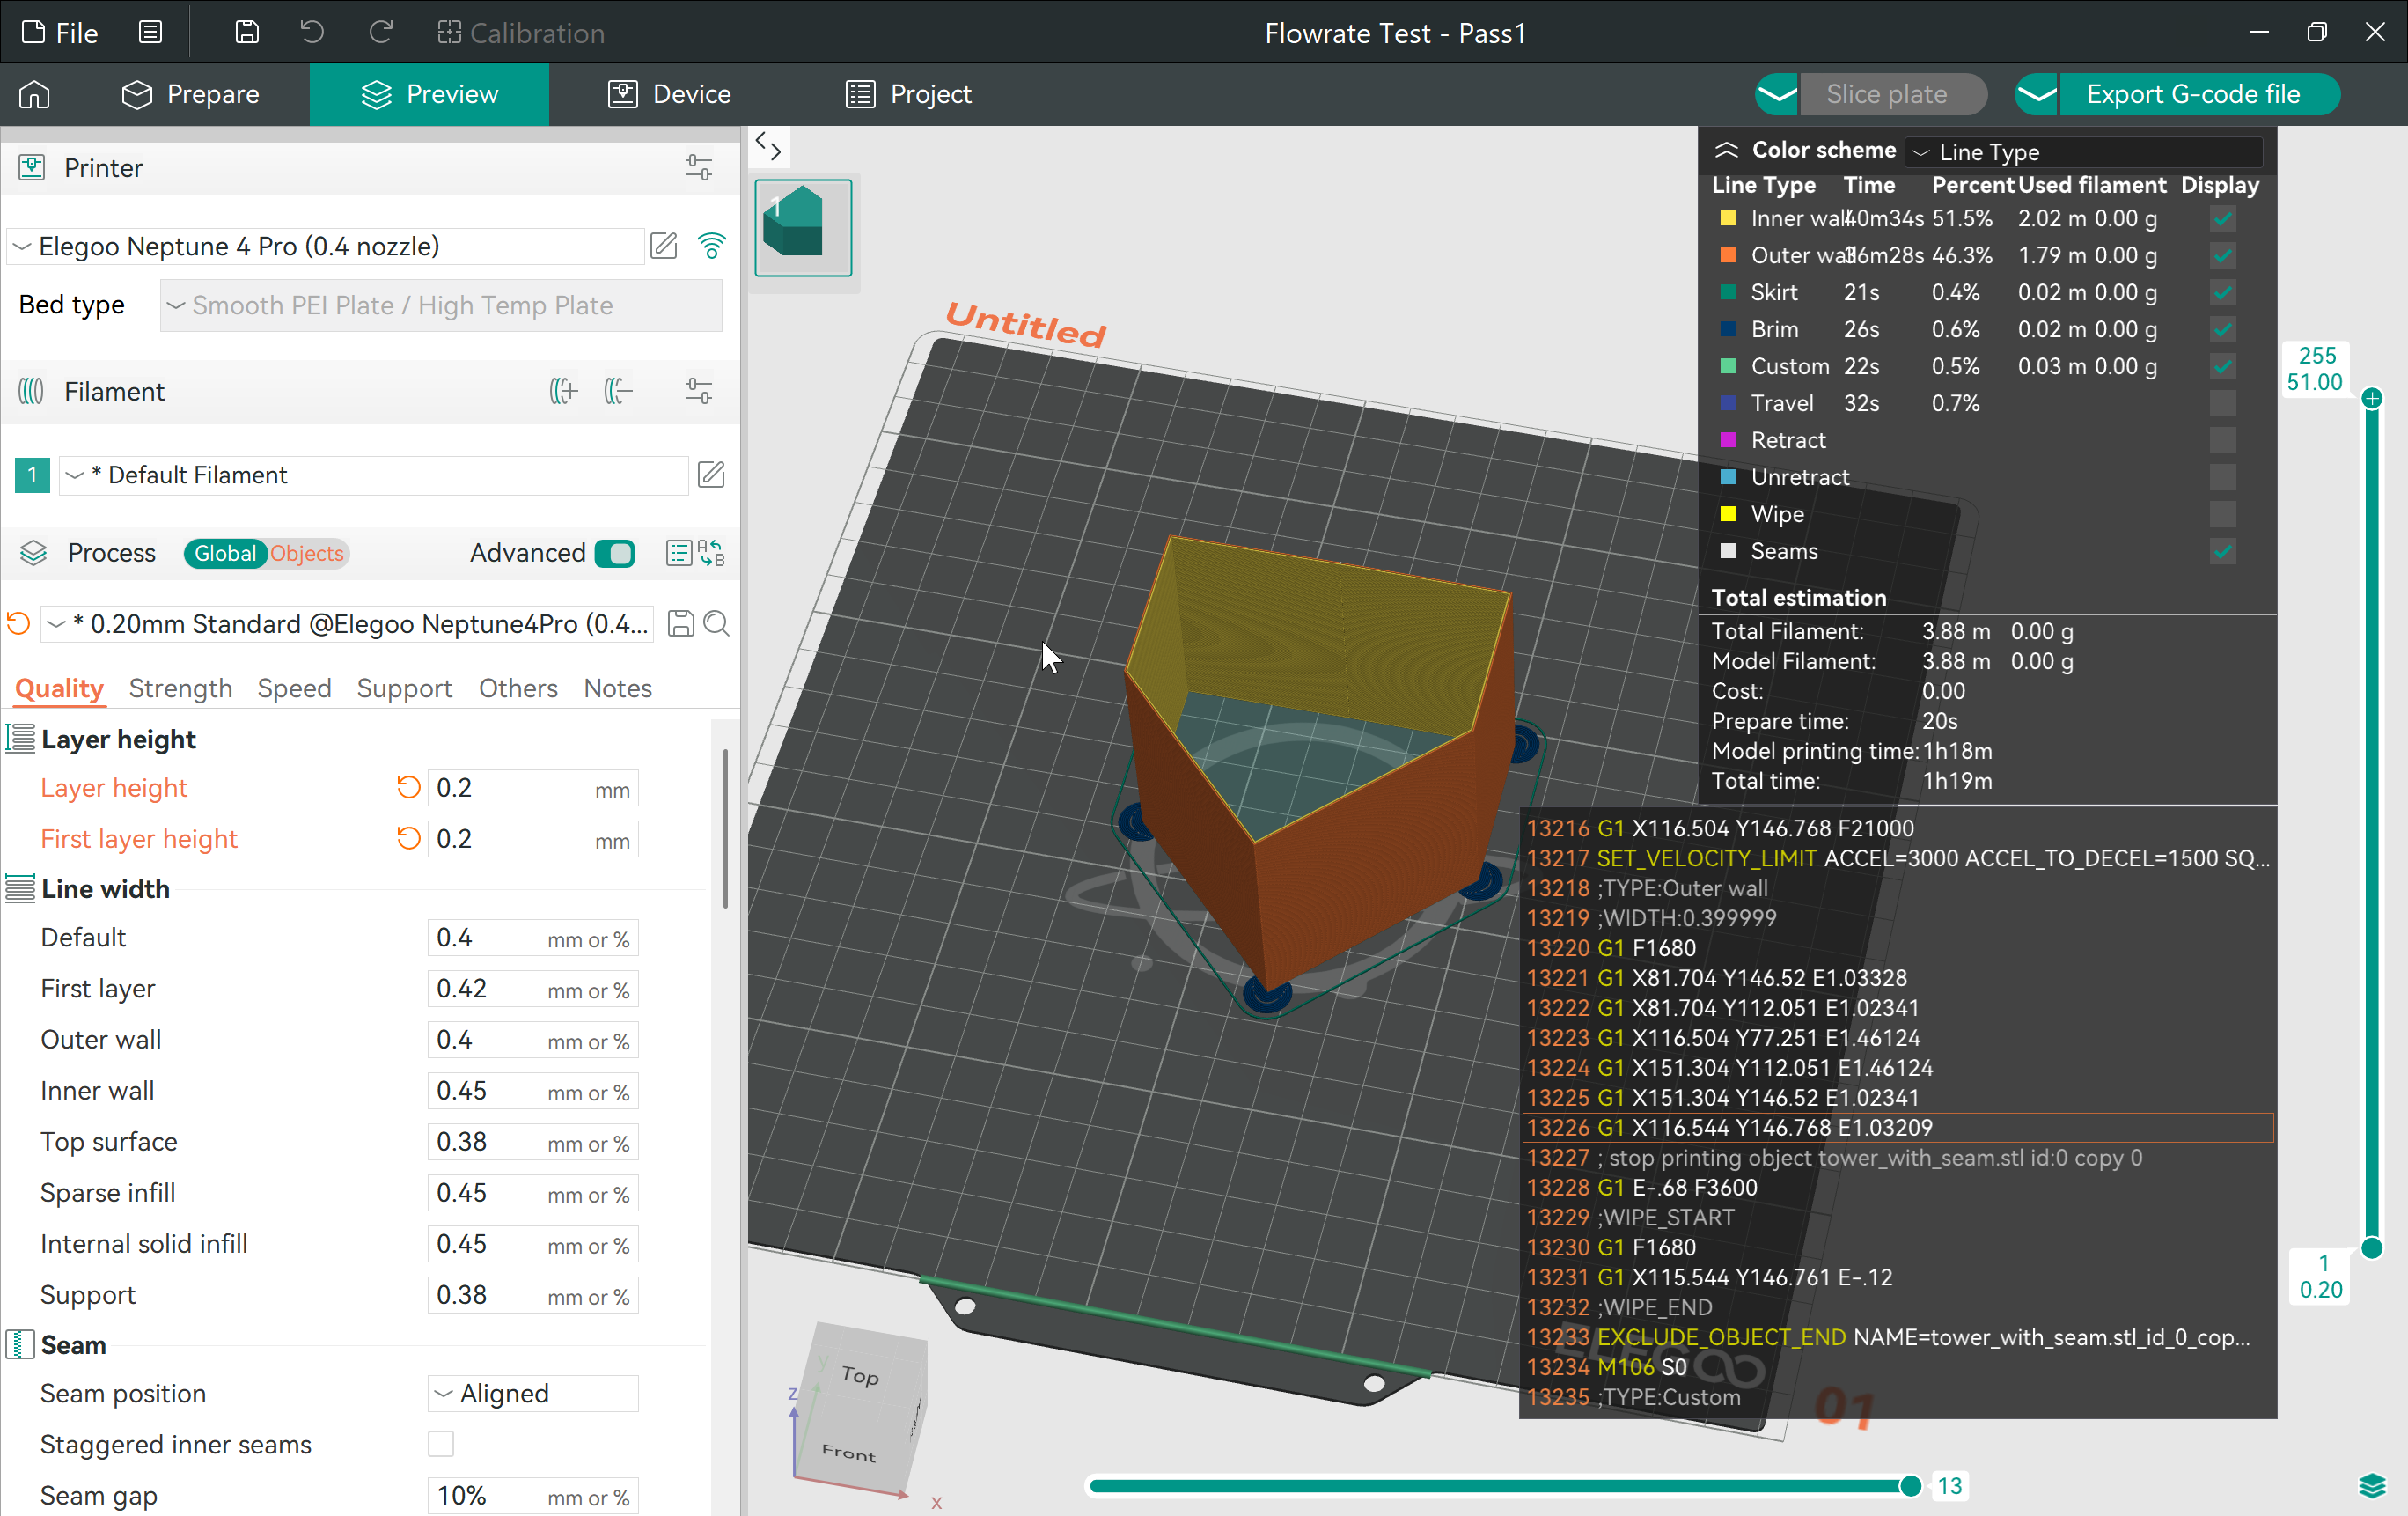This screenshot has height=1516, width=2408.
Task: Toggle Seams display checkbox
Action: (2223, 552)
